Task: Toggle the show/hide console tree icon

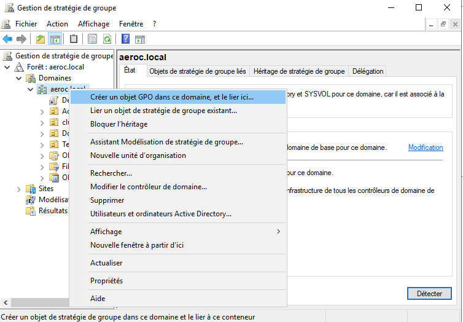Action: [x=55, y=39]
